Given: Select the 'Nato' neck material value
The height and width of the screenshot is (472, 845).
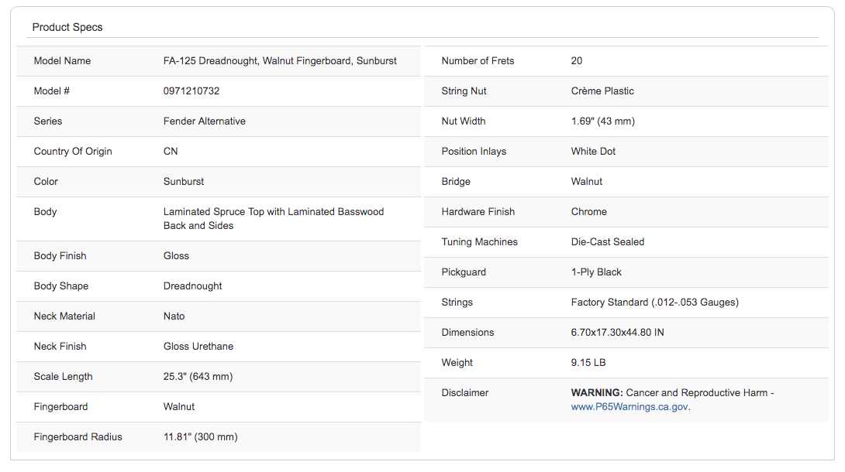Looking at the screenshot, I should pyautogui.click(x=174, y=316).
